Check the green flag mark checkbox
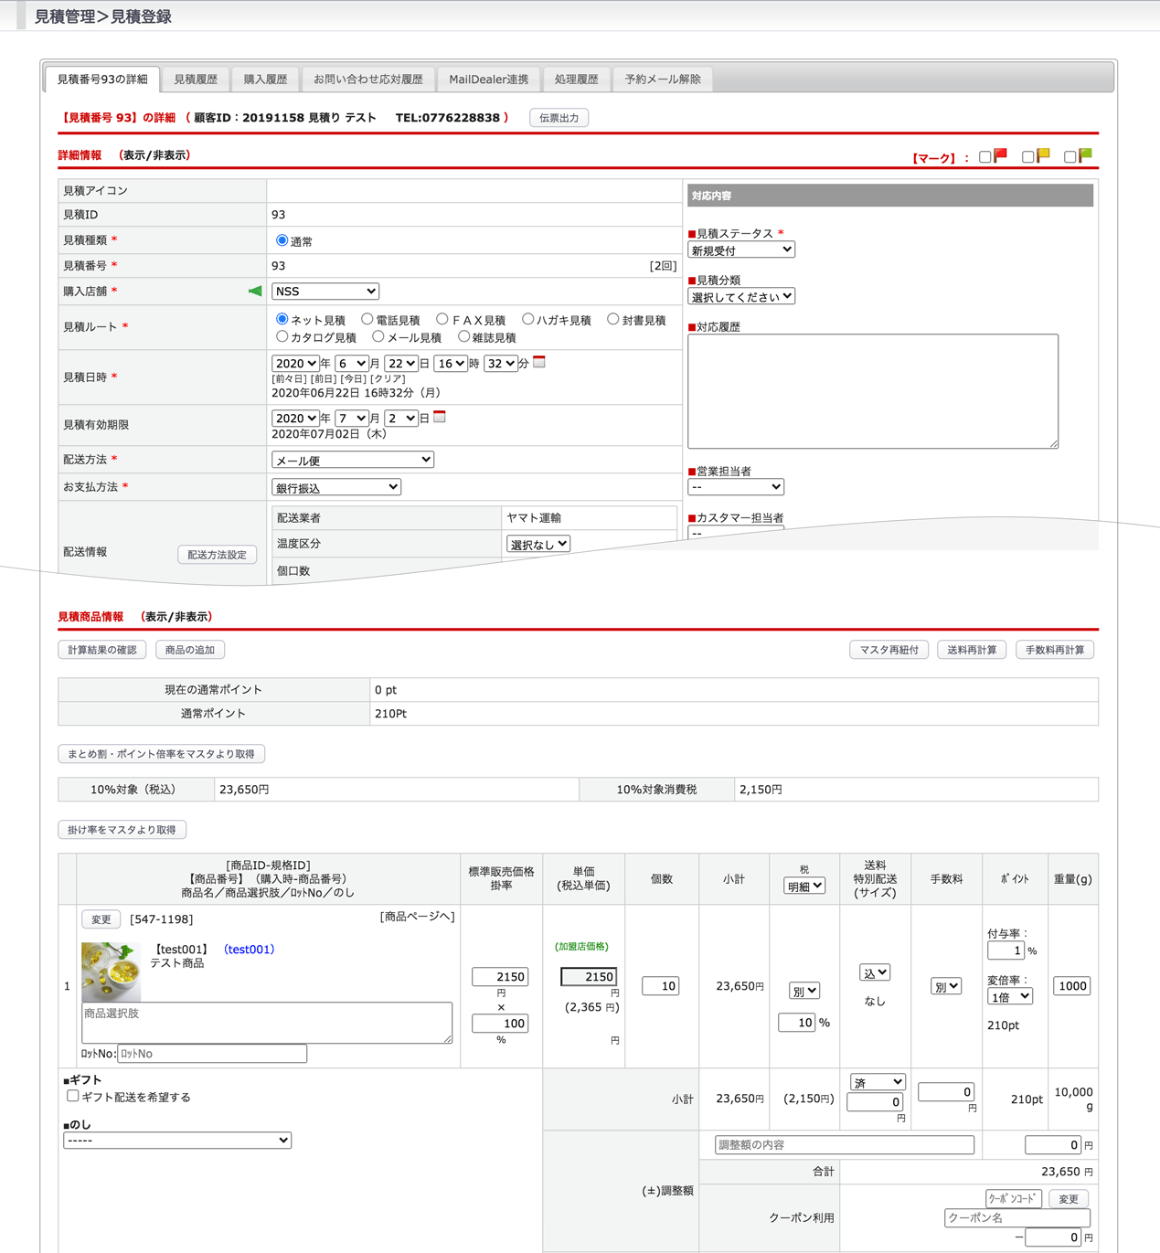The width and height of the screenshot is (1160, 1253). [x=1070, y=157]
